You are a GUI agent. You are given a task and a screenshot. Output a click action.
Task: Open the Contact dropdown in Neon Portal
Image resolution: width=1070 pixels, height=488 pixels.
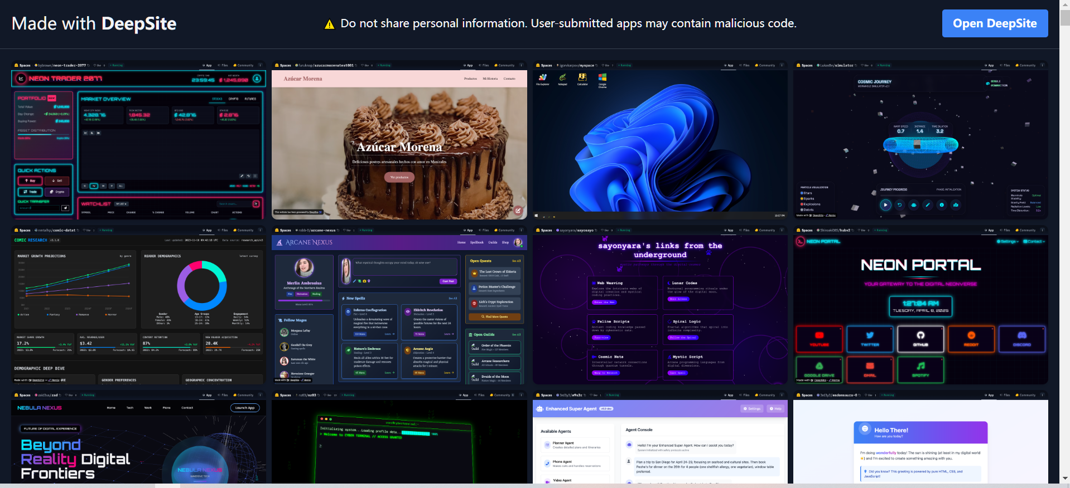(1034, 241)
